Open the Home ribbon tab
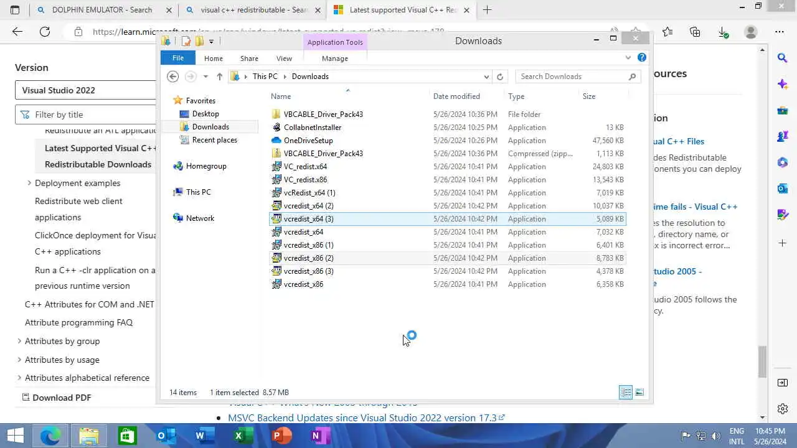 pyautogui.click(x=214, y=58)
